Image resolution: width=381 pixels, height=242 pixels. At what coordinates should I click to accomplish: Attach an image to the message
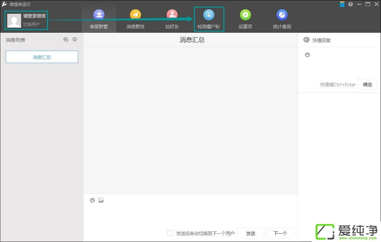(x=101, y=200)
